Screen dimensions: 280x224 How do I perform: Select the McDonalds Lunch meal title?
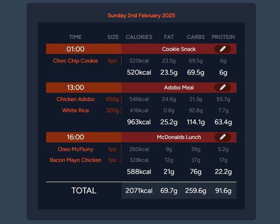pyautogui.click(x=179, y=137)
